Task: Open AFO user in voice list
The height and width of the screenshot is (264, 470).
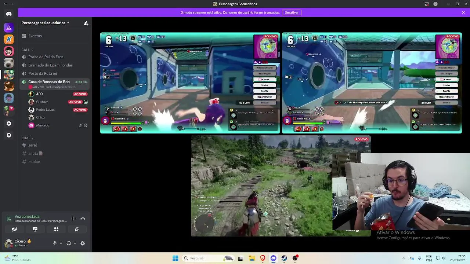Action: pos(39,94)
